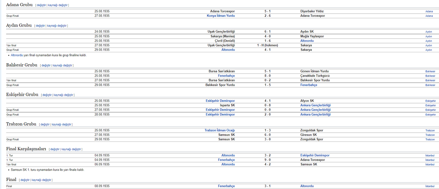This screenshot has width=439, height=189.
Task: Open Fenerbahçe link in Balıkesir Grup Finali row
Action: point(309,85)
